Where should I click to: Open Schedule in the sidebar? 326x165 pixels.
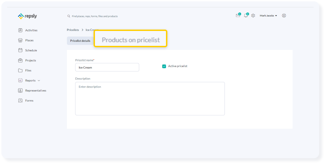coord(31,50)
